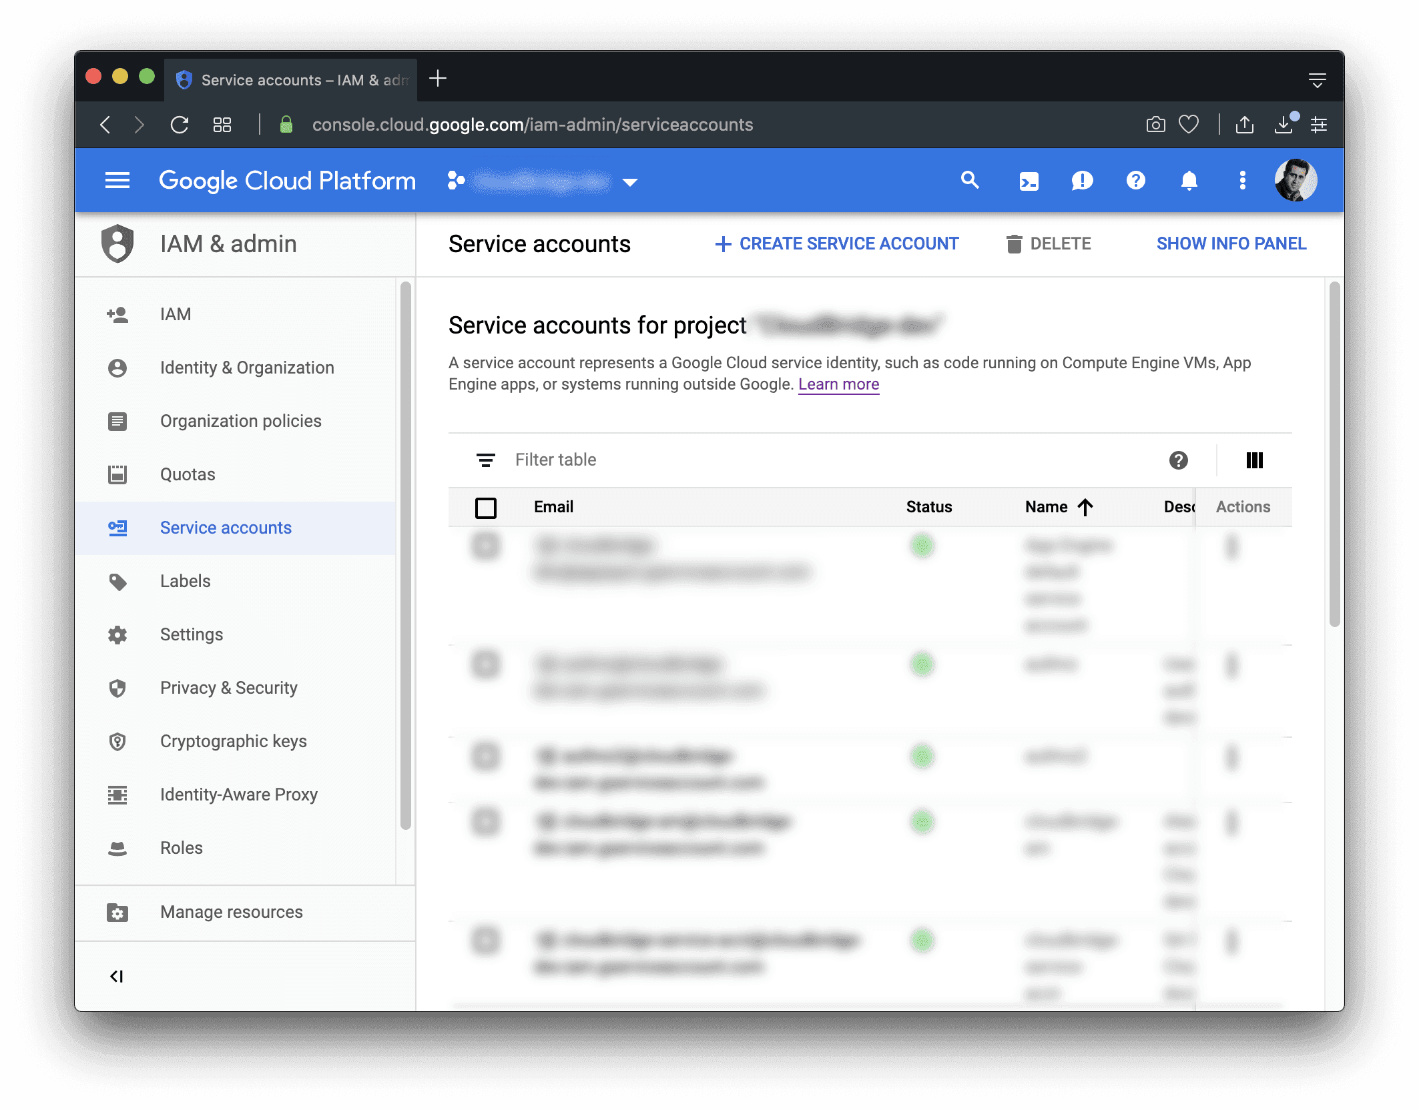The width and height of the screenshot is (1419, 1110).
Task: Expand the project selector dropdown
Action: [629, 182]
